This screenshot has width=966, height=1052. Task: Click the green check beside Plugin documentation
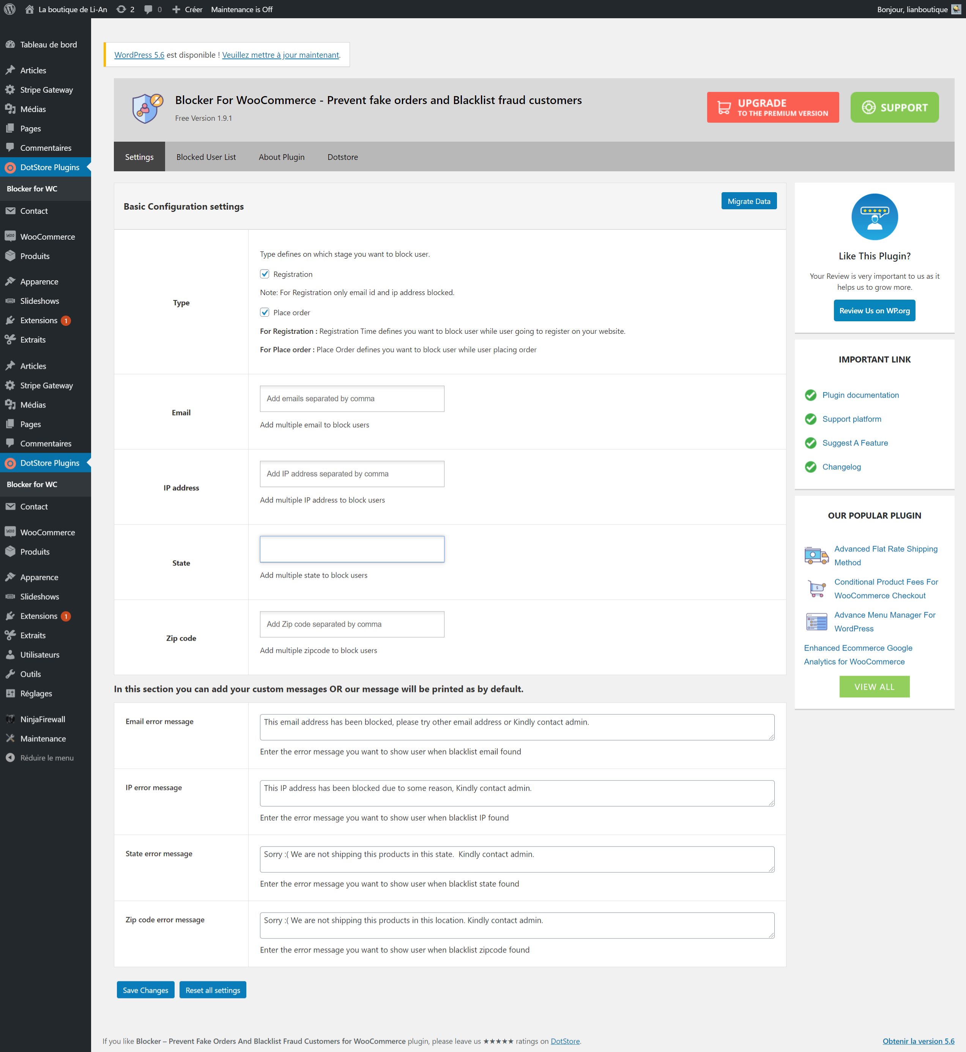click(x=811, y=395)
